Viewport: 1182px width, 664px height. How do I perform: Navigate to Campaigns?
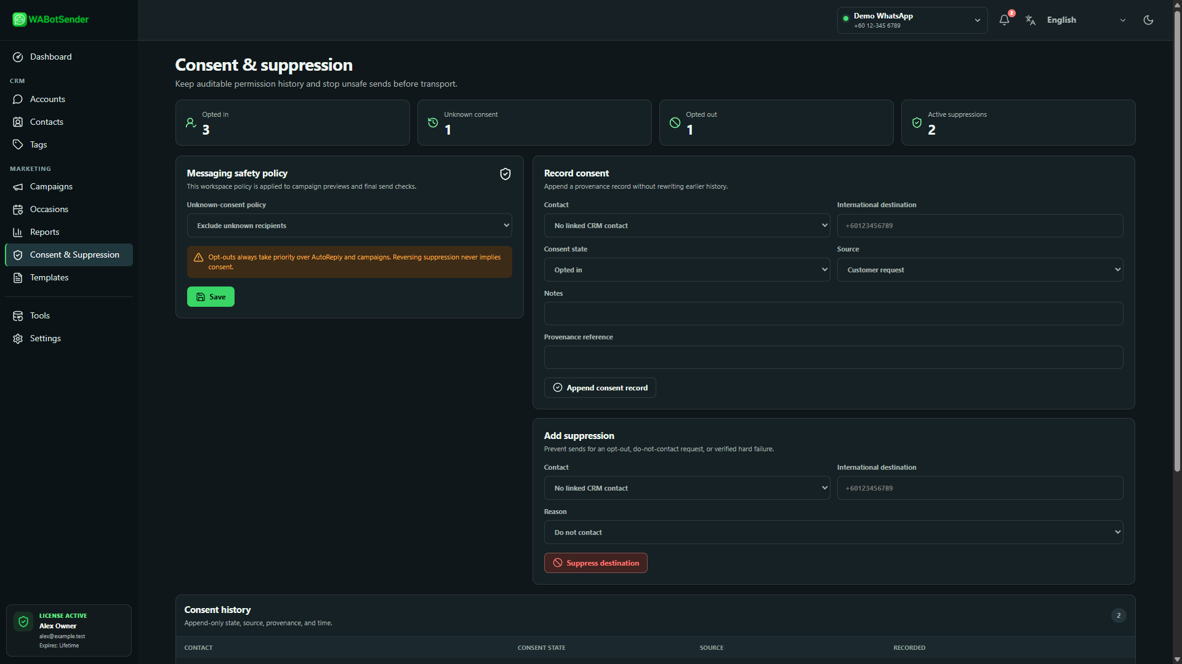click(69, 186)
